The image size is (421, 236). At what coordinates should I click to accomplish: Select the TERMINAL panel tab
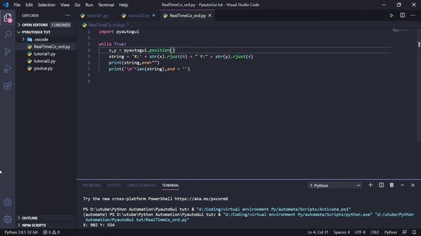tap(170, 186)
